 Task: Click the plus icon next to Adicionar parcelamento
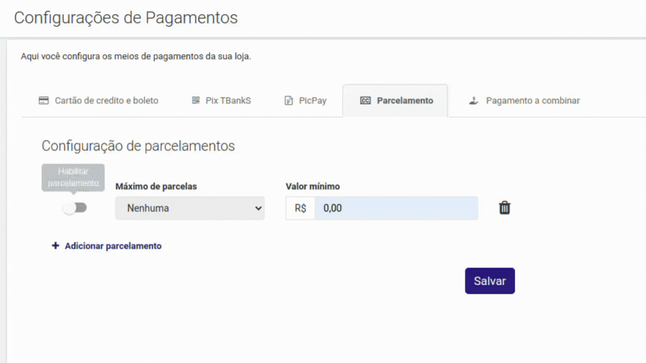click(x=56, y=246)
